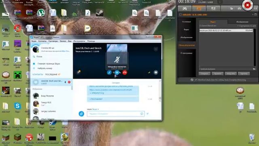This screenshot has width=259, height=146.
Task: Open Набрать номер dial pad
Action: coord(45,69)
